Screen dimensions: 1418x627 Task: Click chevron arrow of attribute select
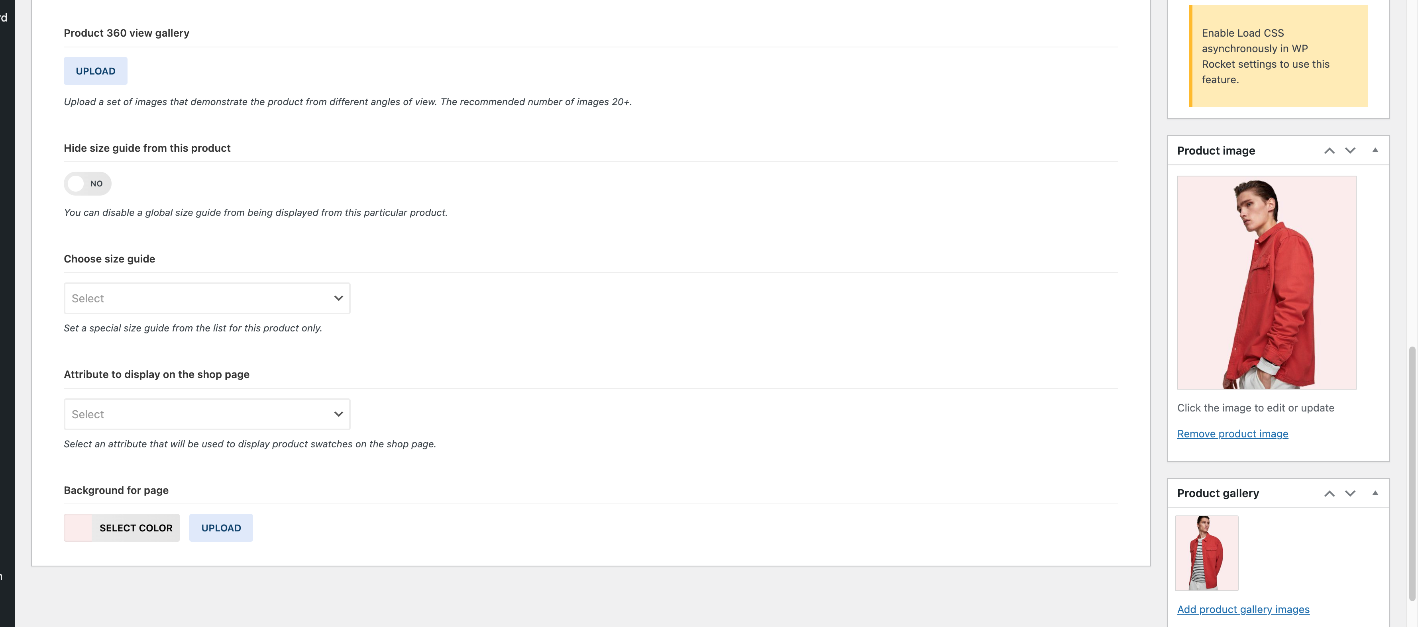(338, 415)
